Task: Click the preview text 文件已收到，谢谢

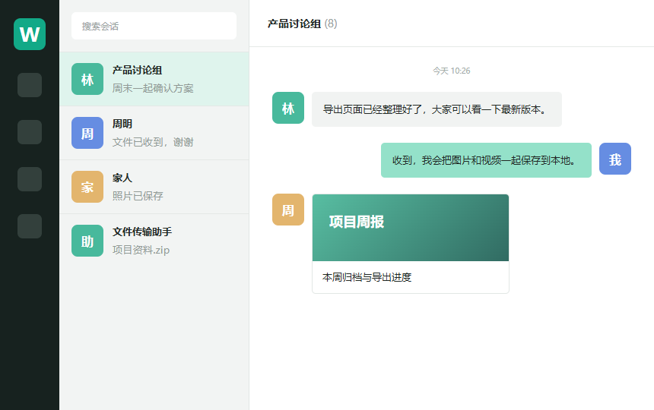Action: click(153, 142)
